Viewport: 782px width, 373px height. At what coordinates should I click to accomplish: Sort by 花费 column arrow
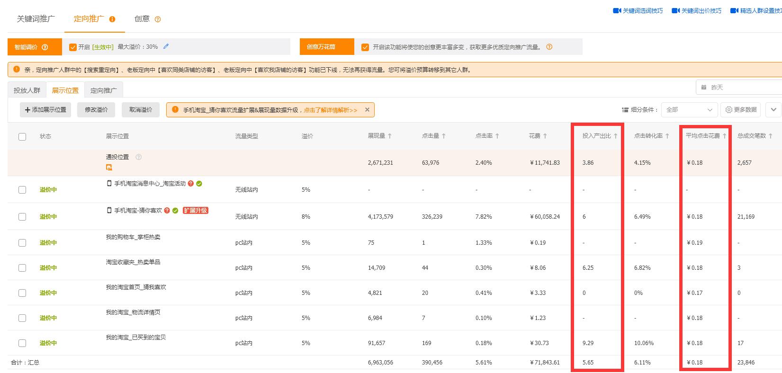coord(545,136)
